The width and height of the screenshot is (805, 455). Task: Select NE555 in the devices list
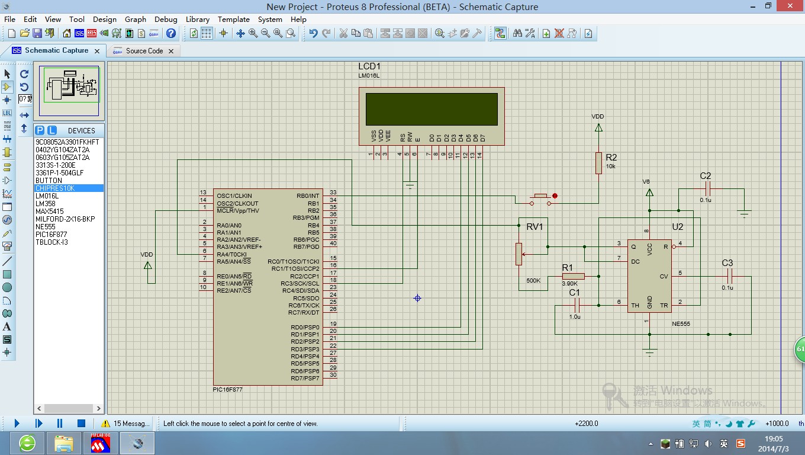tap(45, 227)
